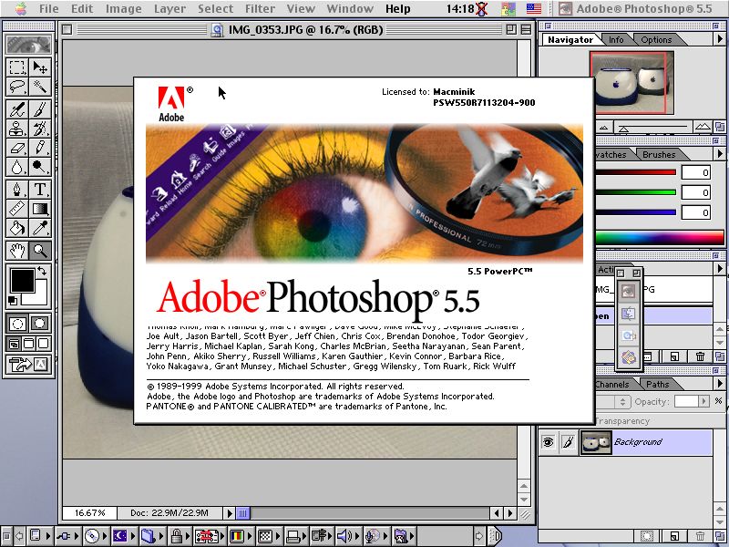Expand sound volume control strip arrow
The image size is (729, 547).
[x=357, y=536]
